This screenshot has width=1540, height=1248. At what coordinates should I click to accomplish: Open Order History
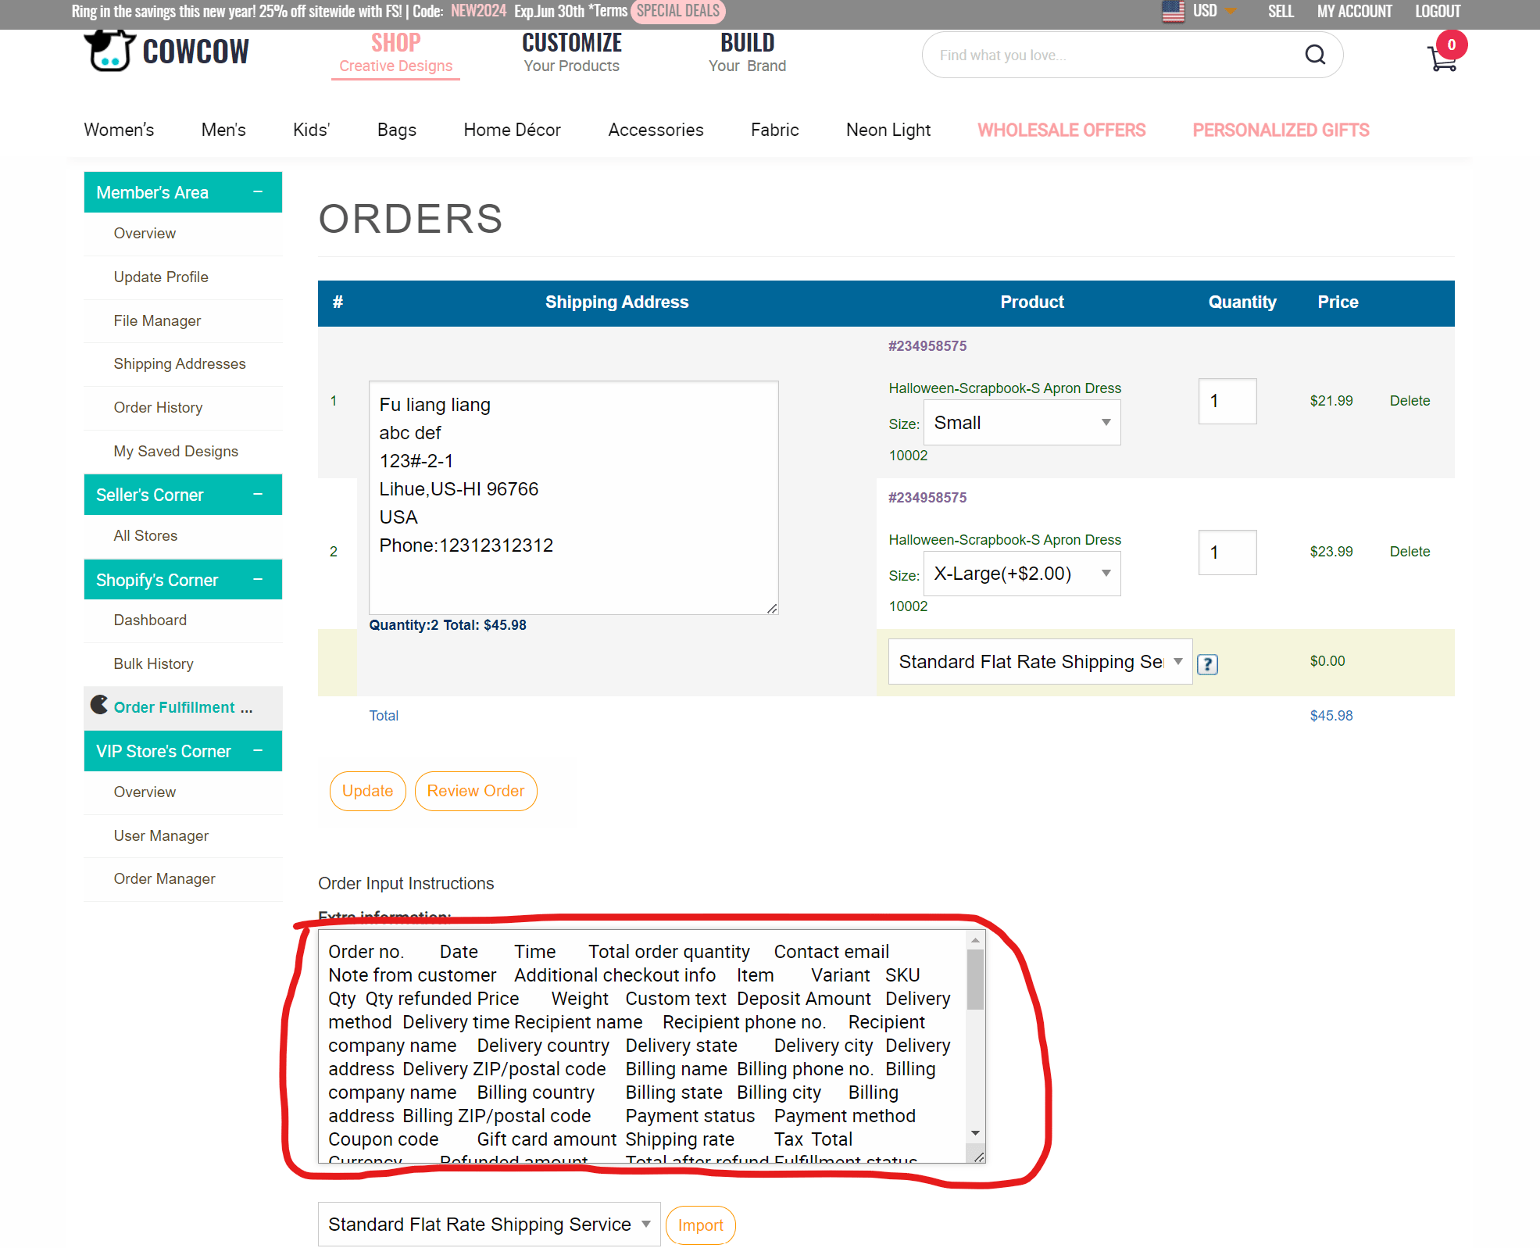click(x=158, y=408)
